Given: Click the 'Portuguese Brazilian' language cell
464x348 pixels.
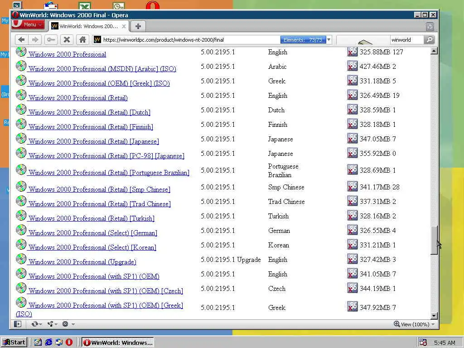Looking at the screenshot, I should coord(283,170).
